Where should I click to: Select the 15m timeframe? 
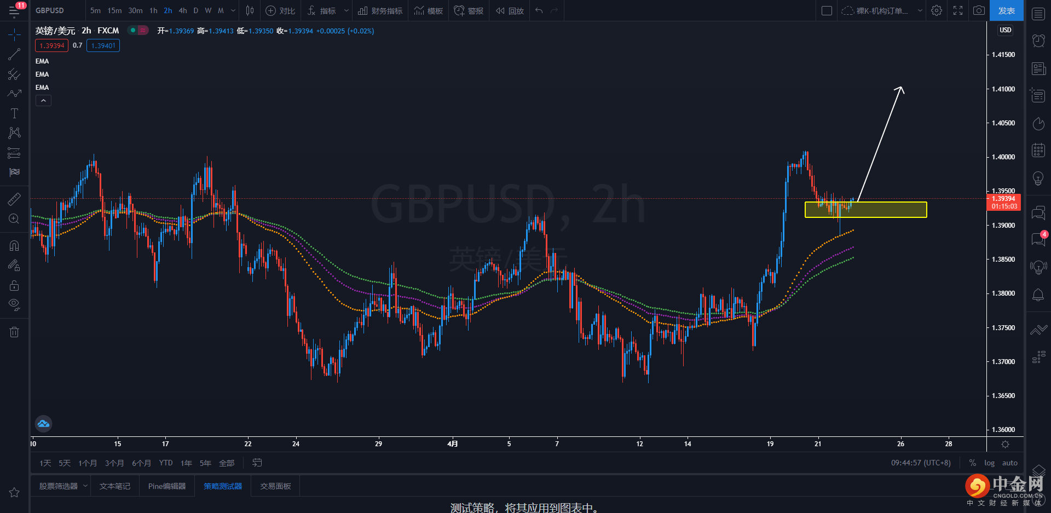pyautogui.click(x=114, y=10)
